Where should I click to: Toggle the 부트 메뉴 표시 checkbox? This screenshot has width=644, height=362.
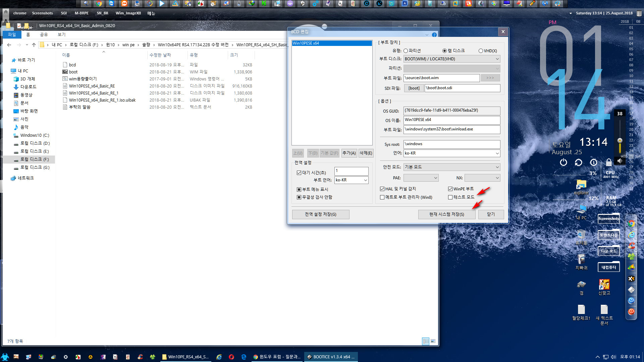pyautogui.click(x=299, y=190)
